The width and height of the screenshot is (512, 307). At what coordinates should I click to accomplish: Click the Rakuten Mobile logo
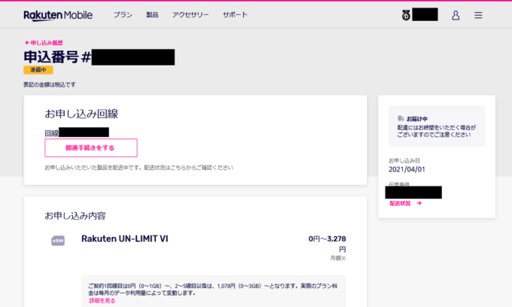pos(58,15)
